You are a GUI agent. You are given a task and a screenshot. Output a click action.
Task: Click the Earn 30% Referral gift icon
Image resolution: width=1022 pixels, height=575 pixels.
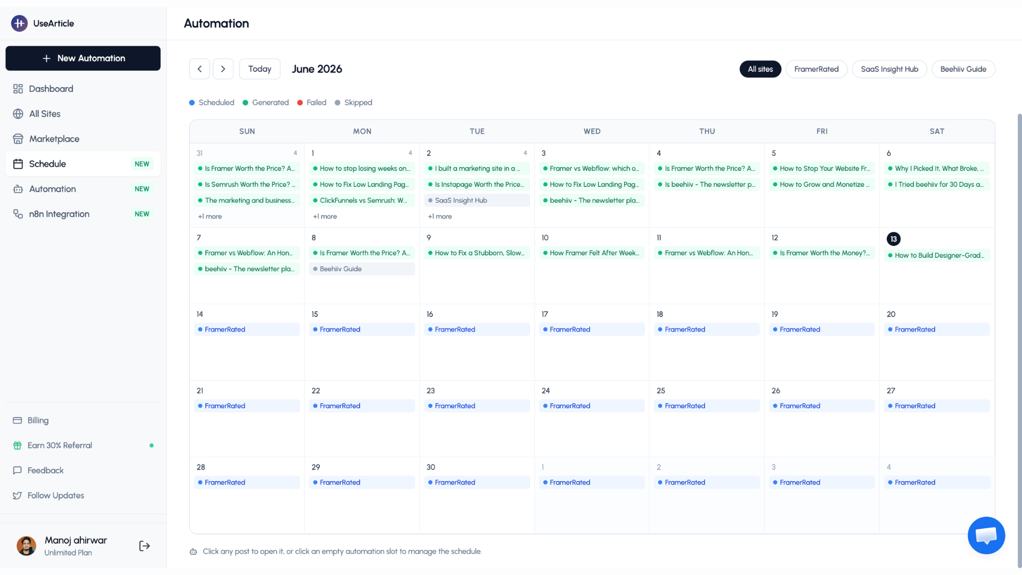click(x=18, y=446)
